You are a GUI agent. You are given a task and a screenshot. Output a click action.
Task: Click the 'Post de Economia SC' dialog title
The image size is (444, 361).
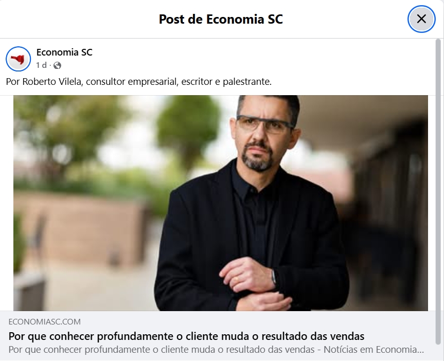221,19
